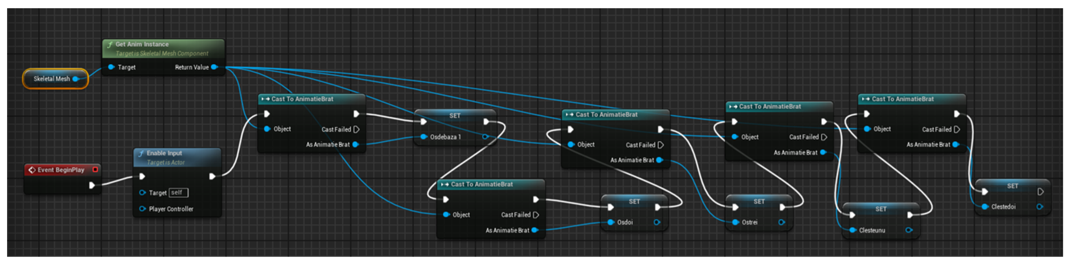Image resolution: width=1070 pixels, height=264 pixels.
Task: Click the Osdebaza 1 input pin
Action: [424, 137]
